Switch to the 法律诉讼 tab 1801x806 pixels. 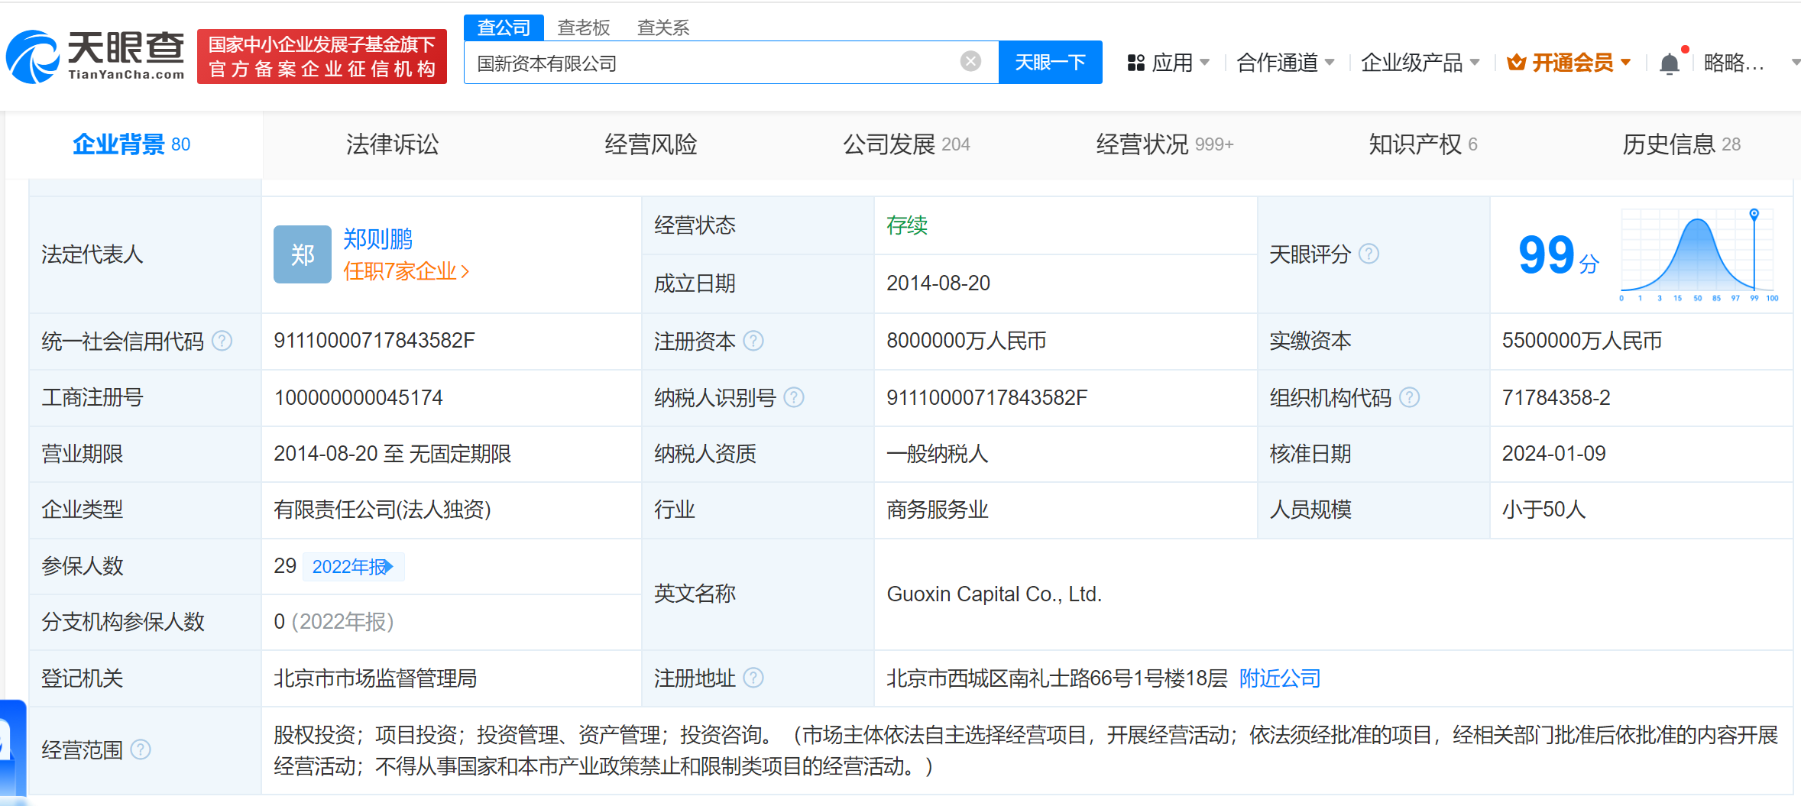392,144
